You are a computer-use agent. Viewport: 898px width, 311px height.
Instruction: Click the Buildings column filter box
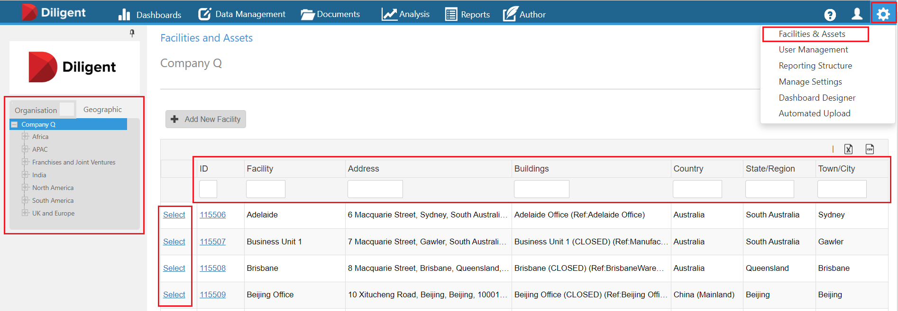(x=541, y=189)
